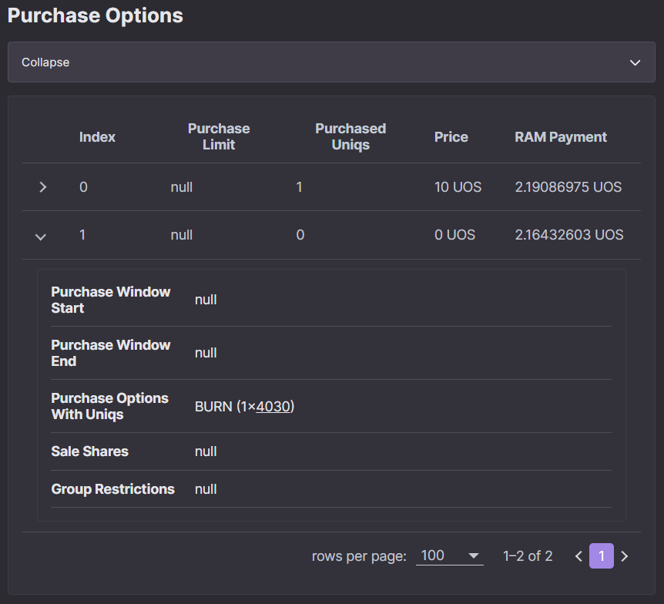Screen dimensions: 664x604
Task: Open the 4030 uniq link
Action: point(273,407)
